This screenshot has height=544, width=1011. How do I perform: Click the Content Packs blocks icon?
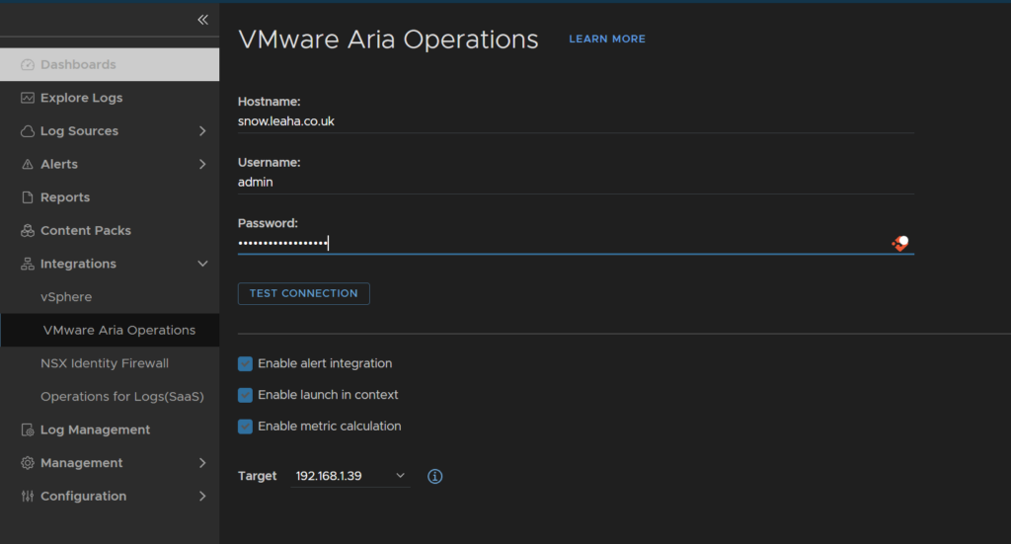pos(27,231)
